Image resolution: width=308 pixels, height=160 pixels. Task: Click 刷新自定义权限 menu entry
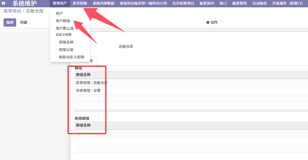coord(71,57)
